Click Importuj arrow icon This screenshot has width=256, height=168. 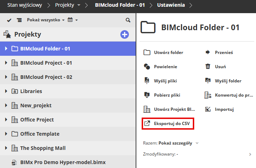tap(208, 109)
